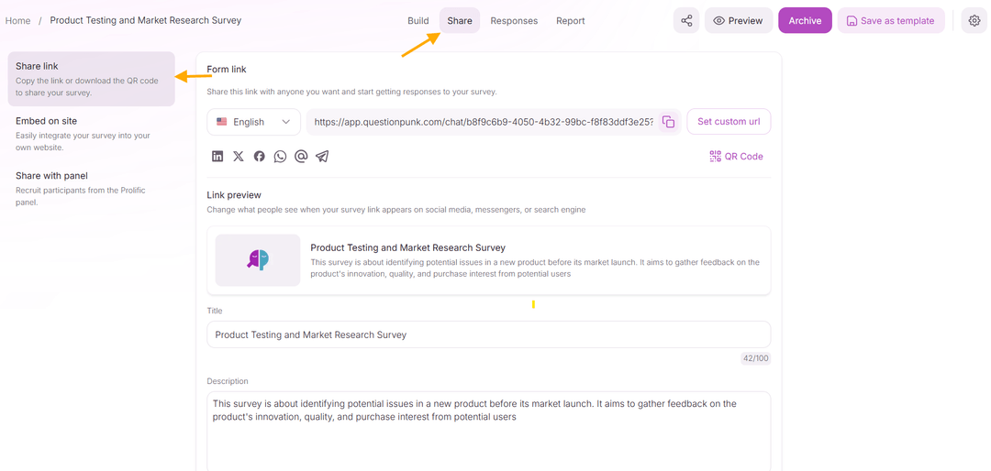Download the QR Code

736,157
